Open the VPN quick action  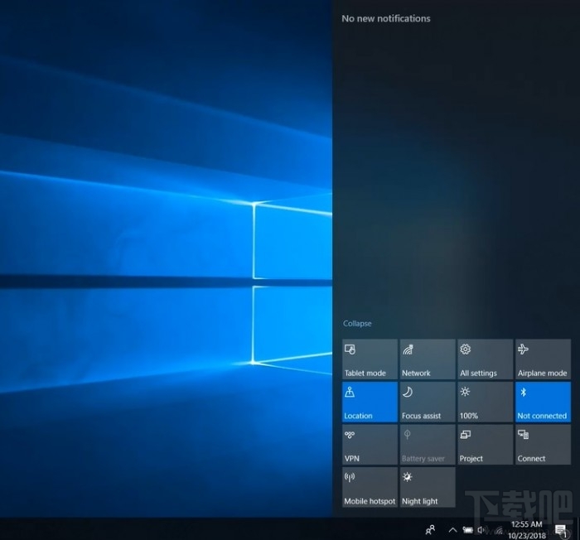click(370, 445)
